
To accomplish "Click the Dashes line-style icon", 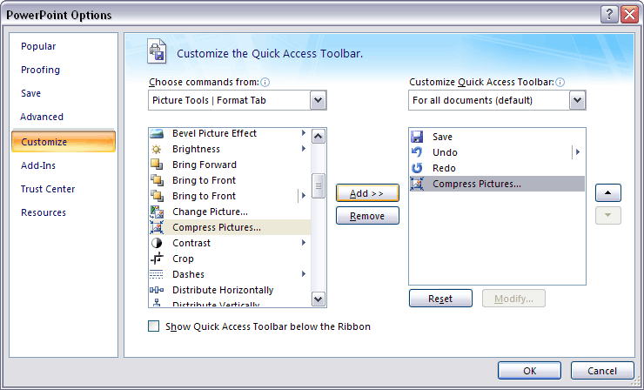I will point(157,274).
